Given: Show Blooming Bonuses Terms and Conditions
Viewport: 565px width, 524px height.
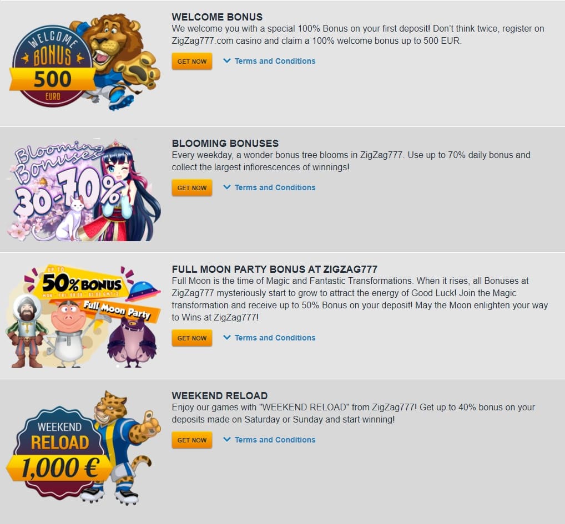Looking at the screenshot, I should coord(275,187).
